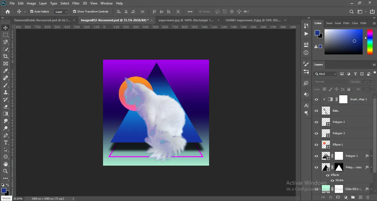Open more align options ellipsis
377x201 pixels.
coord(190,12)
